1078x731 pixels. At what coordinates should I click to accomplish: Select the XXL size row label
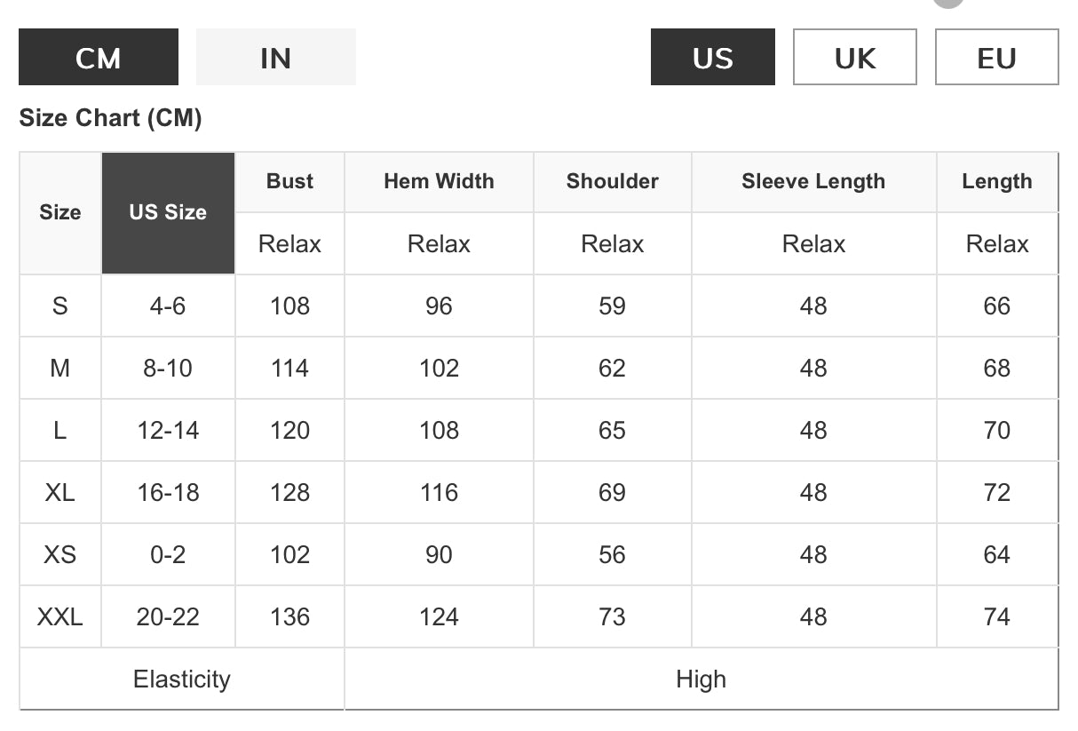[60, 616]
